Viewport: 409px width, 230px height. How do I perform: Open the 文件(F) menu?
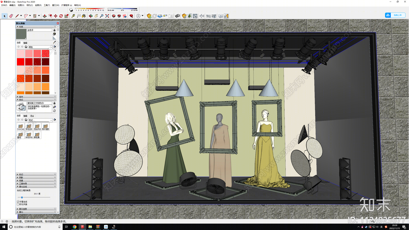pos(4,5)
